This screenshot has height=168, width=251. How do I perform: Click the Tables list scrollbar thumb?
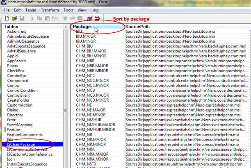(x=65, y=111)
